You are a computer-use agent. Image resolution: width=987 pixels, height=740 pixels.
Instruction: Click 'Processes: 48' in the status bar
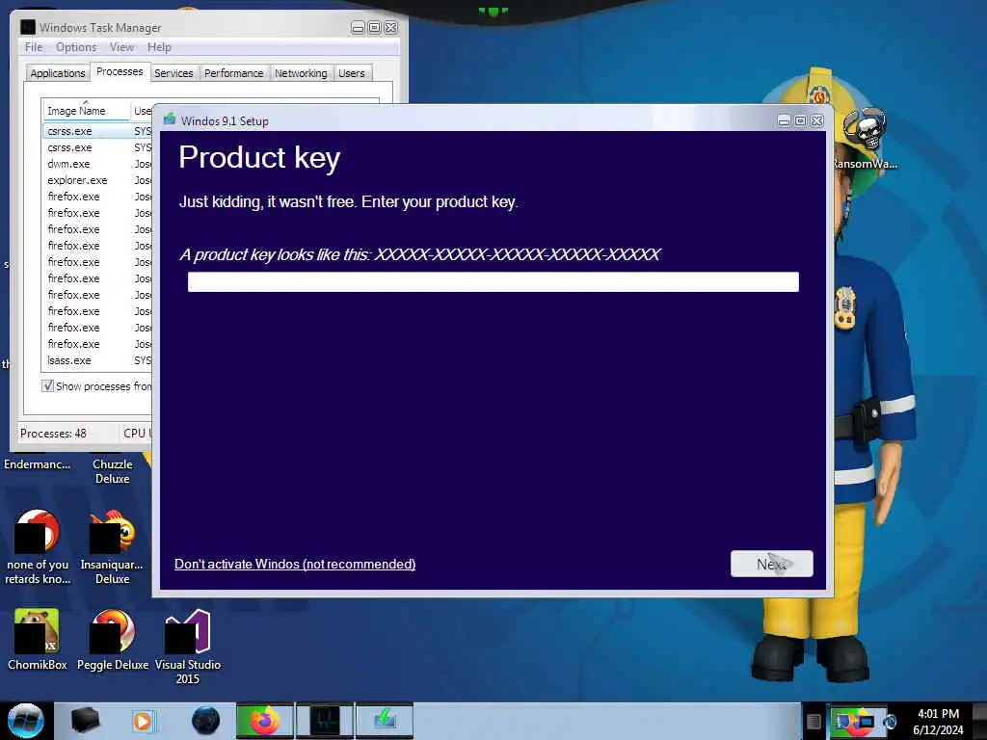click(x=53, y=433)
